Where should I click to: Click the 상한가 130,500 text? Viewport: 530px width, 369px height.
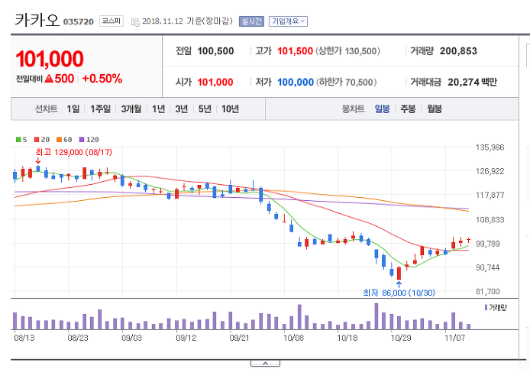click(347, 51)
